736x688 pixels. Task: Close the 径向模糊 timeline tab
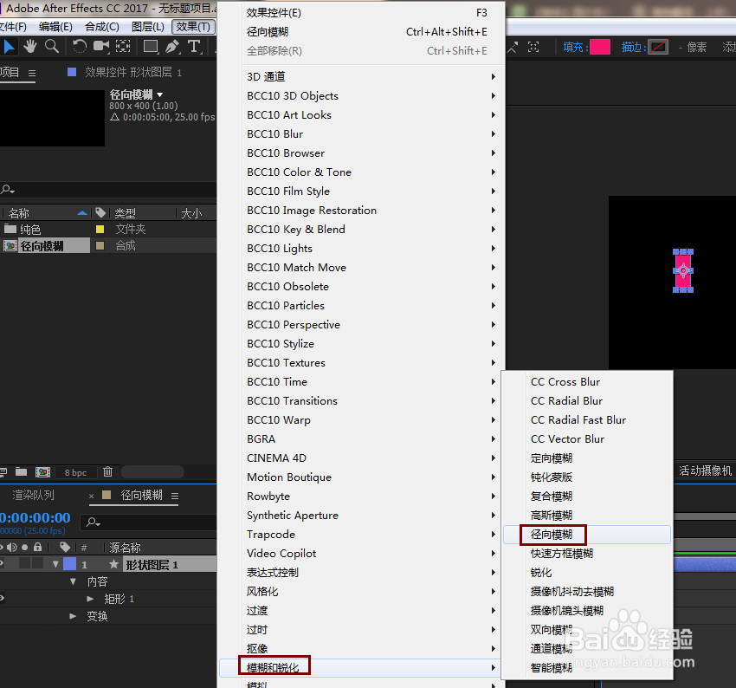pos(92,496)
